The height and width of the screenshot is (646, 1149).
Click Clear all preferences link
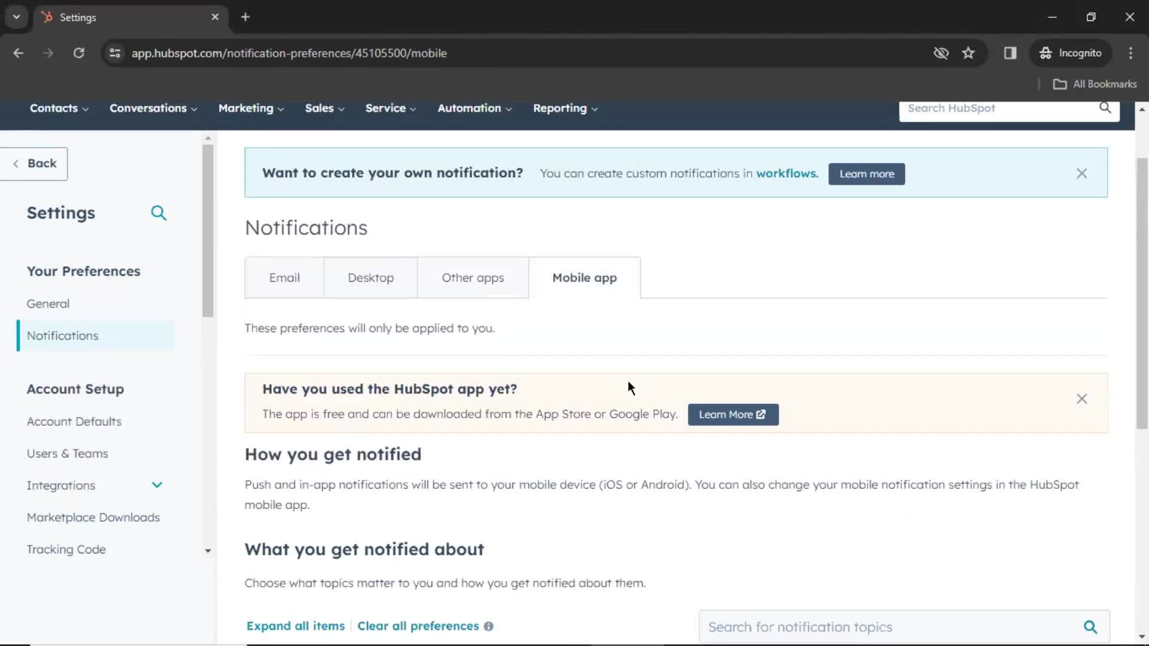(x=418, y=626)
